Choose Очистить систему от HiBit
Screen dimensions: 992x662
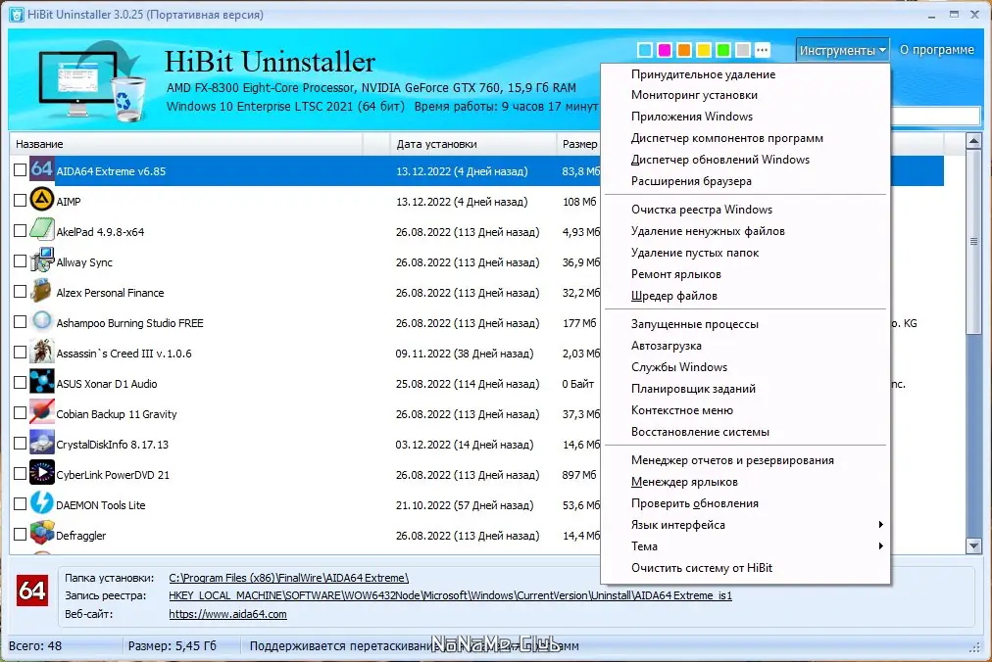coord(745,568)
